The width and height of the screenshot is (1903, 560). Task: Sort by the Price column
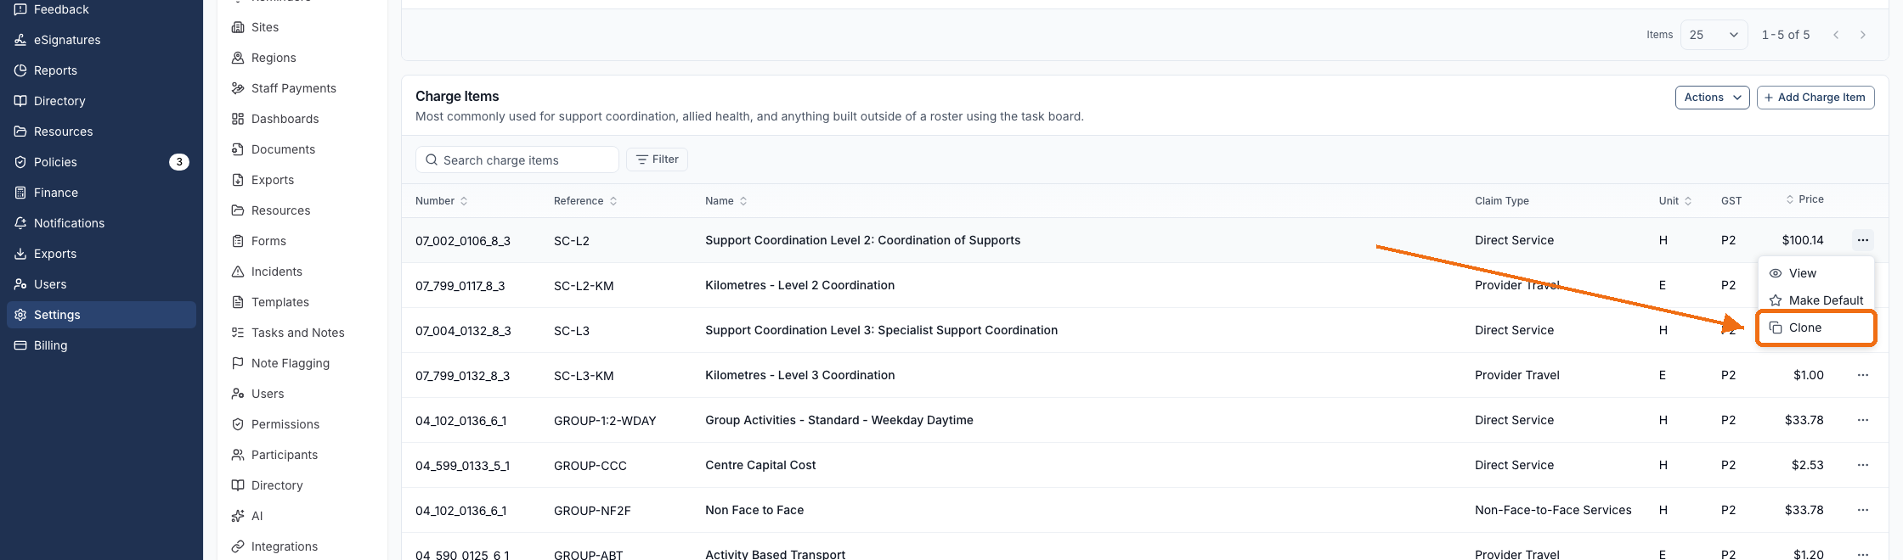click(1804, 199)
